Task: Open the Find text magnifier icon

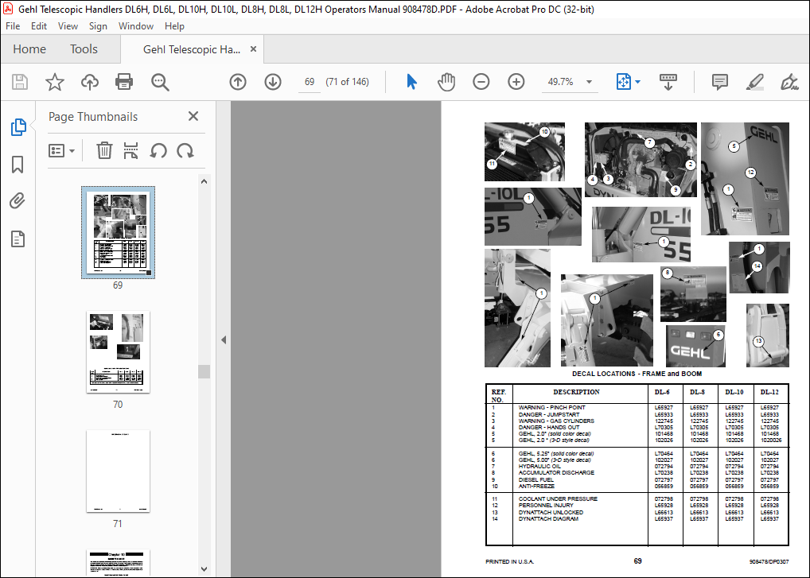Action: [x=160, y=82]
